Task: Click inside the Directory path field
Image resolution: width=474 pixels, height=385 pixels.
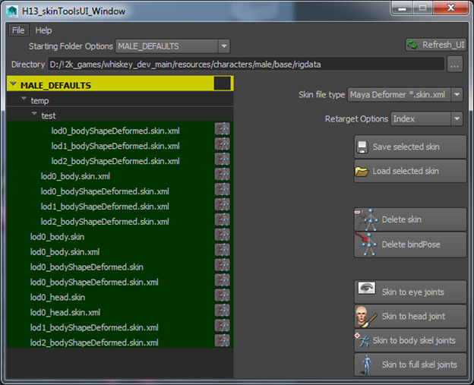Action: [x=246, y=65]
